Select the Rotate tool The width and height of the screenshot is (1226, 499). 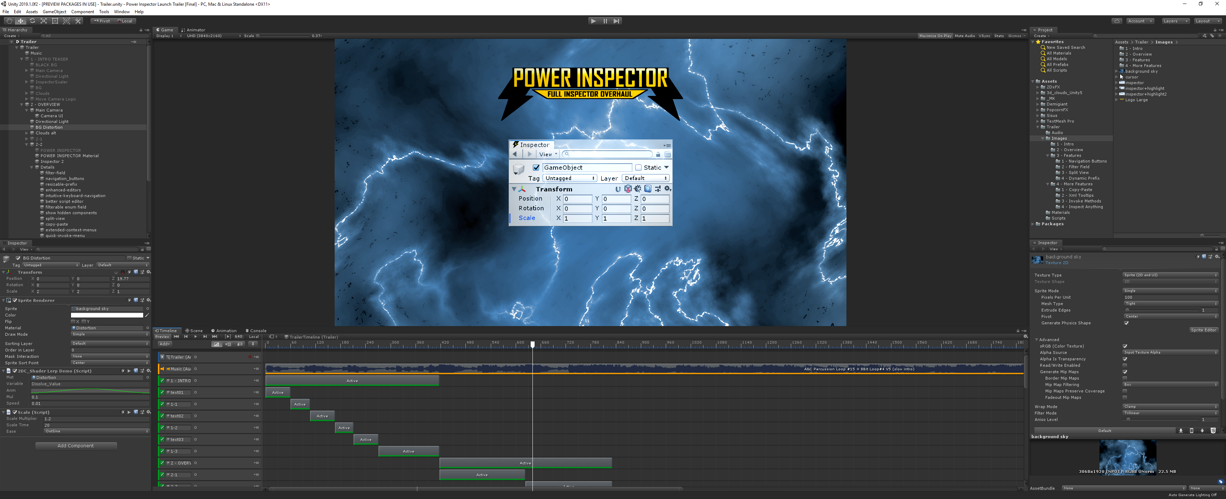[x=32, y=21]
